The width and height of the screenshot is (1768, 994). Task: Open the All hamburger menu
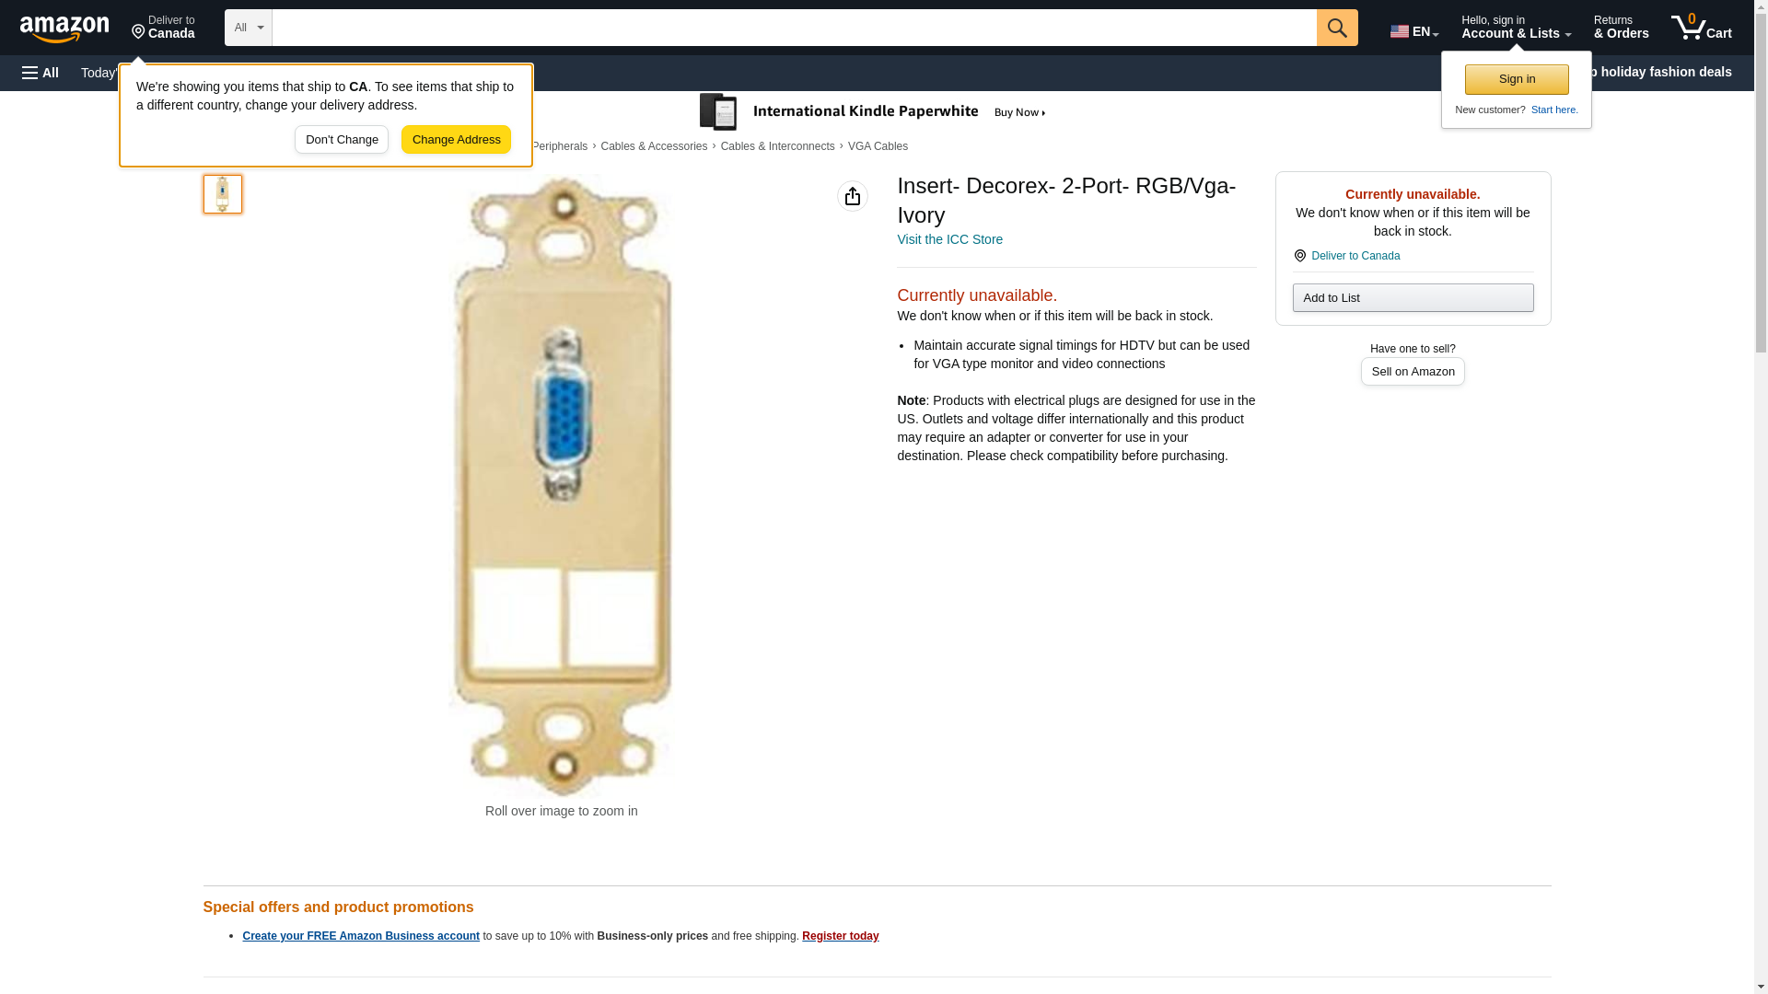click(x=41, y=73)
